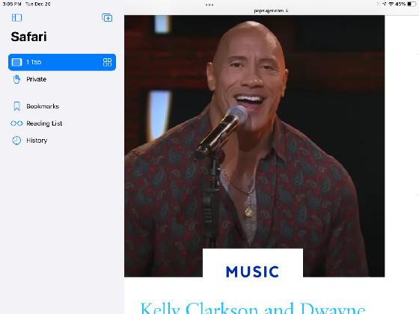Select the 1 Tab group
The image size is (419, 314).
pos(62,62)
